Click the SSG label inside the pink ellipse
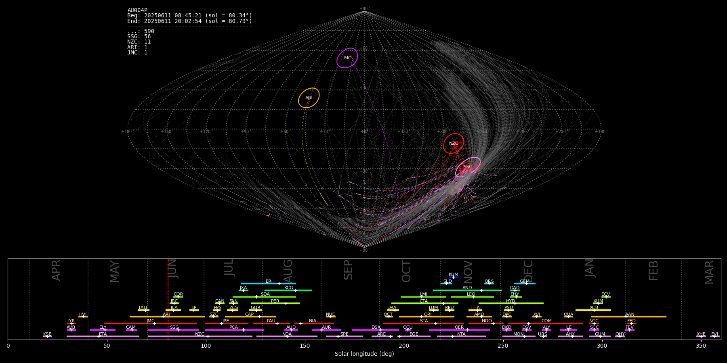This screenshot has height=363, width=727. point(468,167)
